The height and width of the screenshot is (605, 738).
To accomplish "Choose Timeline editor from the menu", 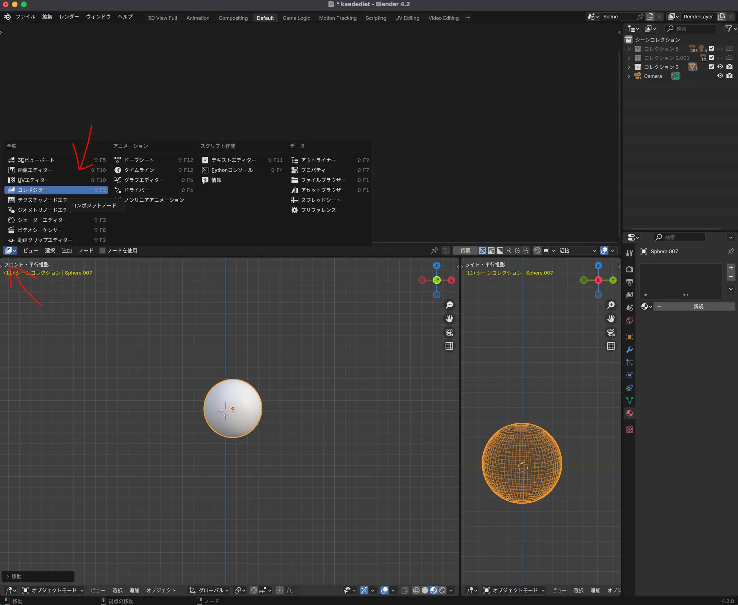I will coord(153,170).
